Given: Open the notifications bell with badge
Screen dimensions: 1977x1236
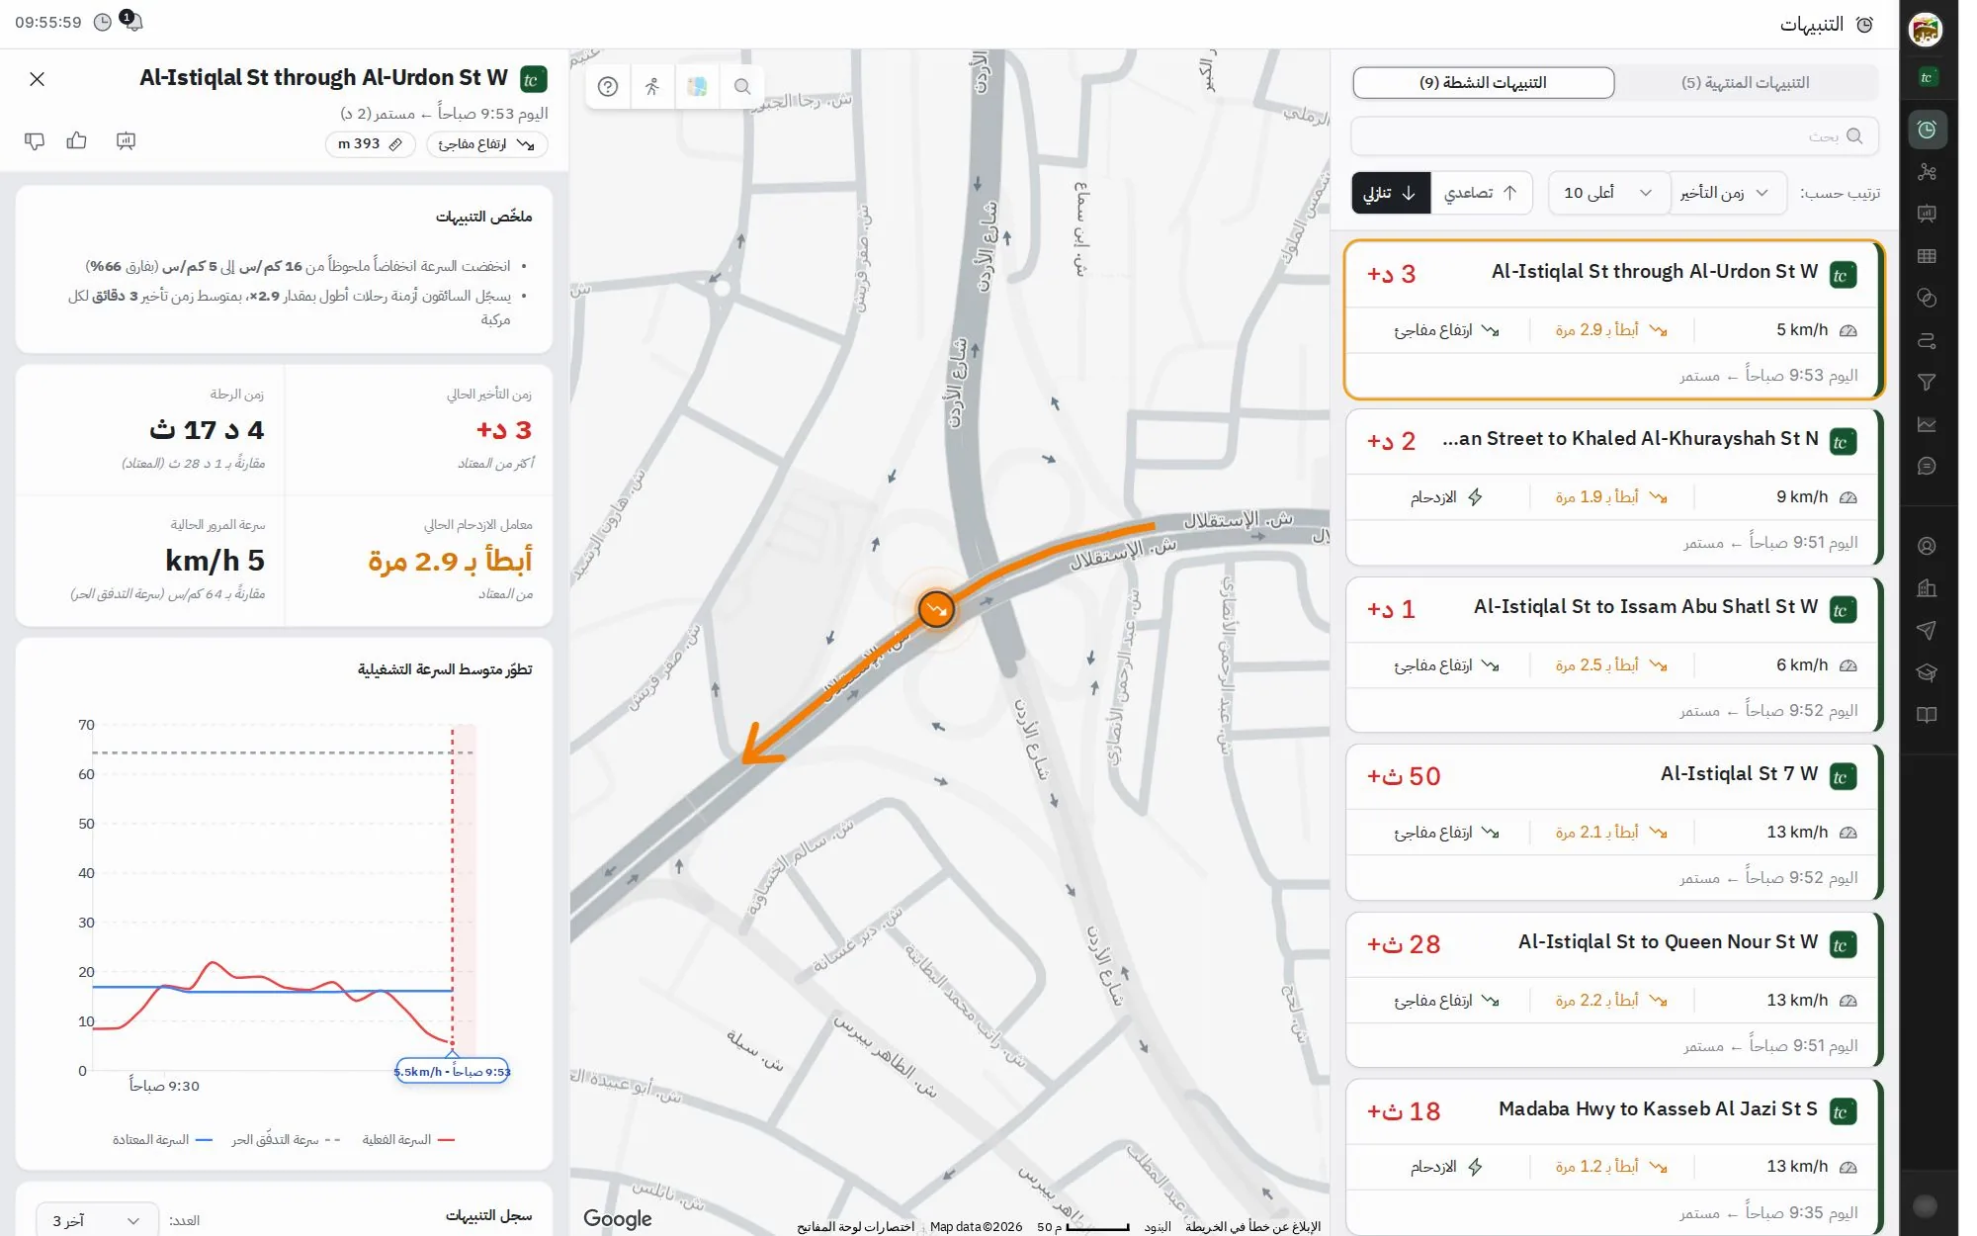Looking at the screenshot, I should click(132, 21).
